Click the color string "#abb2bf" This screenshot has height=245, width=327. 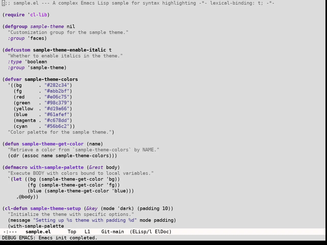pyautogui.click(x=57, y=91)
